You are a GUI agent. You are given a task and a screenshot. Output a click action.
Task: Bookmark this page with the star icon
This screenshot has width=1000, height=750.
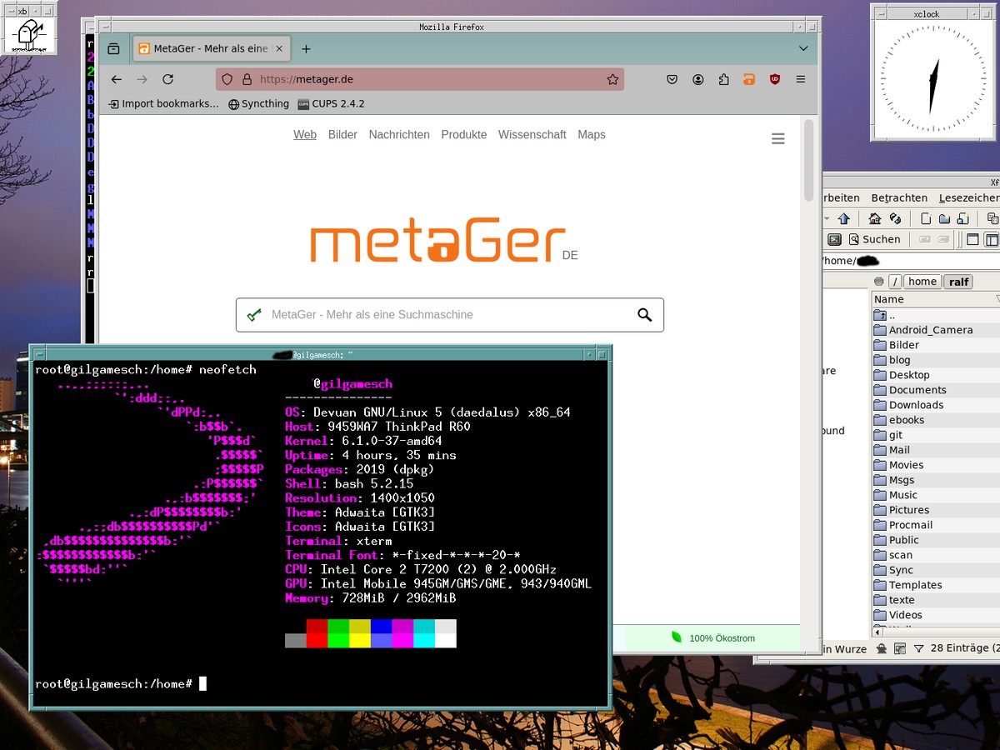[612, 79]
